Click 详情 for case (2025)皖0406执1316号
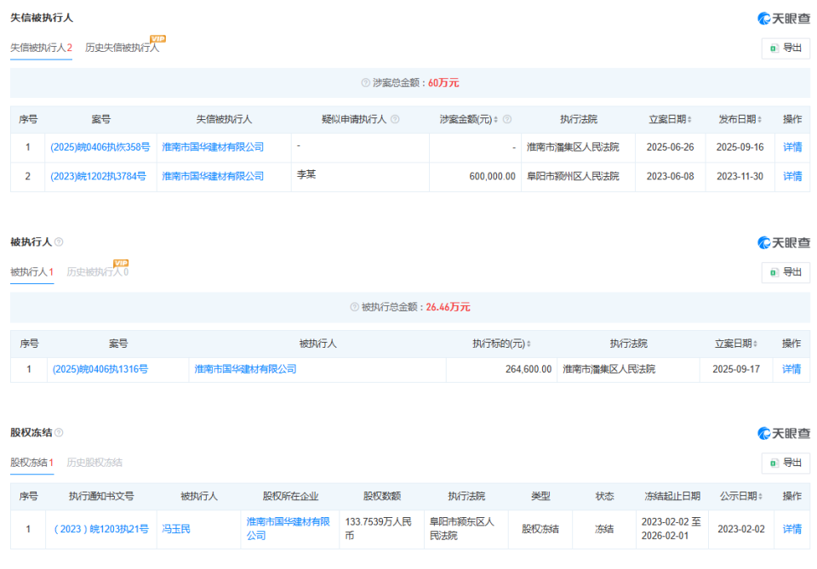Screen dimensions: 817x569 (791, 369)
